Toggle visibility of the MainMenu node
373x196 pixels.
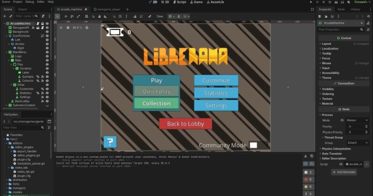47,52
